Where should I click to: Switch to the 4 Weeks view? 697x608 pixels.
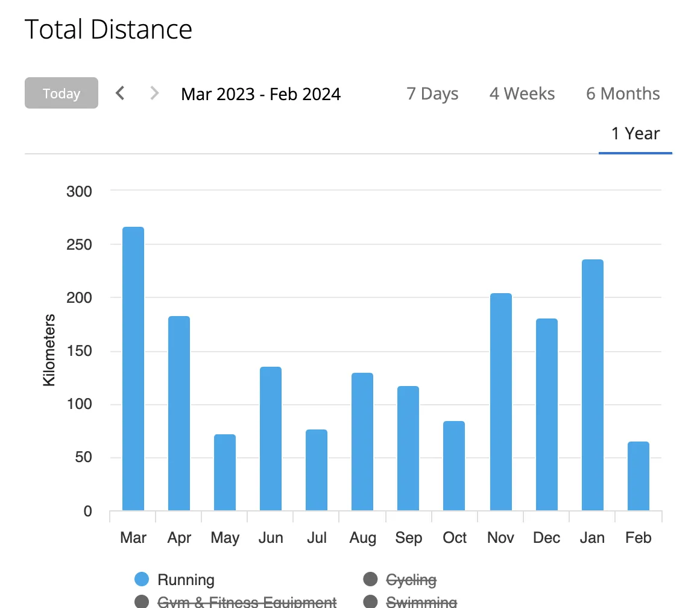pyautogui.click(x=522, y=93)
